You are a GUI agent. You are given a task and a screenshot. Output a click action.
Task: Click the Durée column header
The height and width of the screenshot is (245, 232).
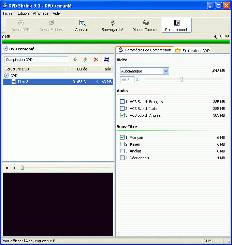77,69
